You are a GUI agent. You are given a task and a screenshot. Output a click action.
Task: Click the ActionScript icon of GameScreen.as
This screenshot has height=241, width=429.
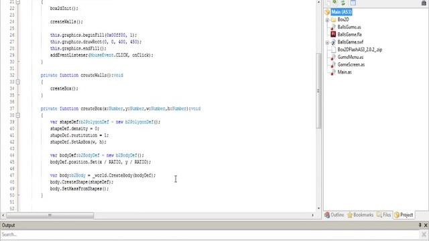pyautogui.click(x=333, y=65)
